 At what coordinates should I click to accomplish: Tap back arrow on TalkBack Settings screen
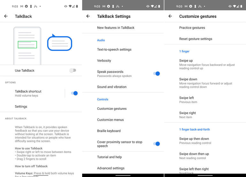88,16
